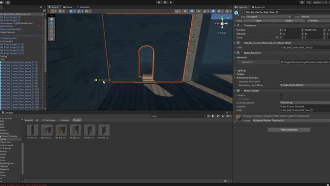Toggle Mesh Renderer enabled checkbox
Screen dimensions: 330x186
point(242,53)
